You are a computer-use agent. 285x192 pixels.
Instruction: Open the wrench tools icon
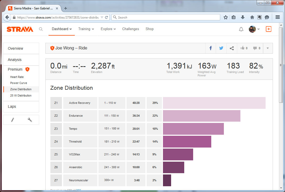(30, 120)
